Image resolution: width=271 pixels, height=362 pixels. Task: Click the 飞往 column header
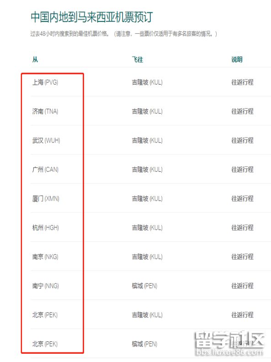(138, 59)
